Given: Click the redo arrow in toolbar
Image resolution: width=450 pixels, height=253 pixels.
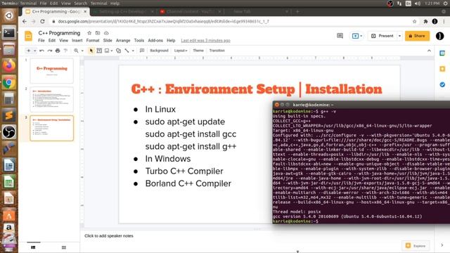Looking at the screenshot, I should [50, 51].
